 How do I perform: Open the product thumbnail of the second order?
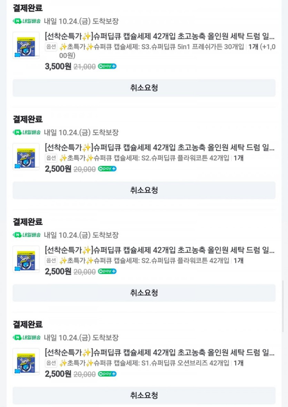click(26, 156)
